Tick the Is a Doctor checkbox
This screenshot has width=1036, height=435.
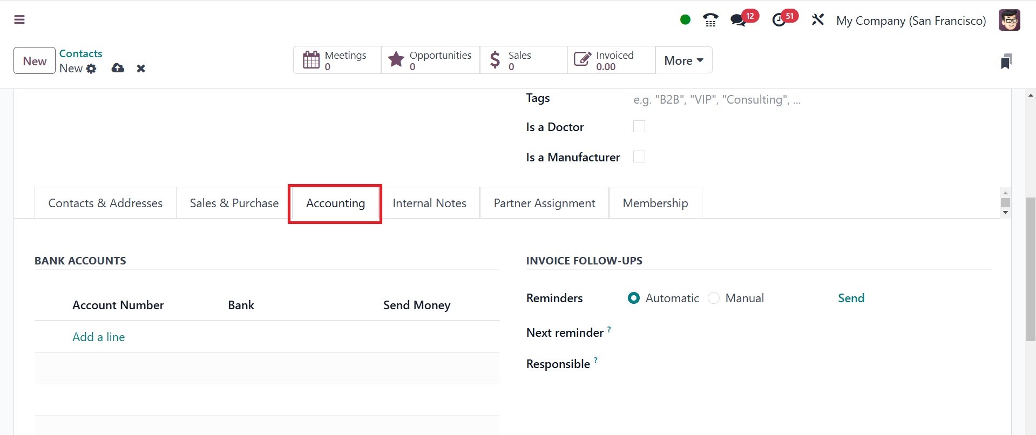(639, 126)
